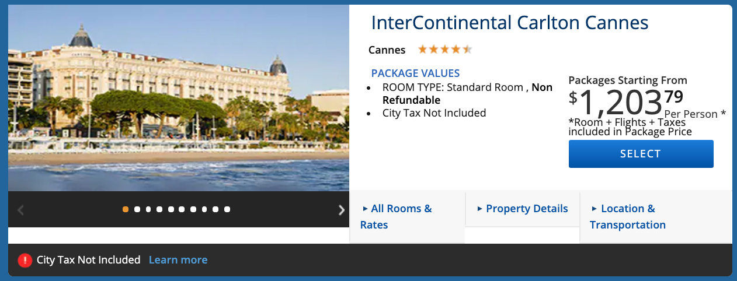Expand the Location & Transportation section
Screen dimensions: 737x281
tap(627, 216)
